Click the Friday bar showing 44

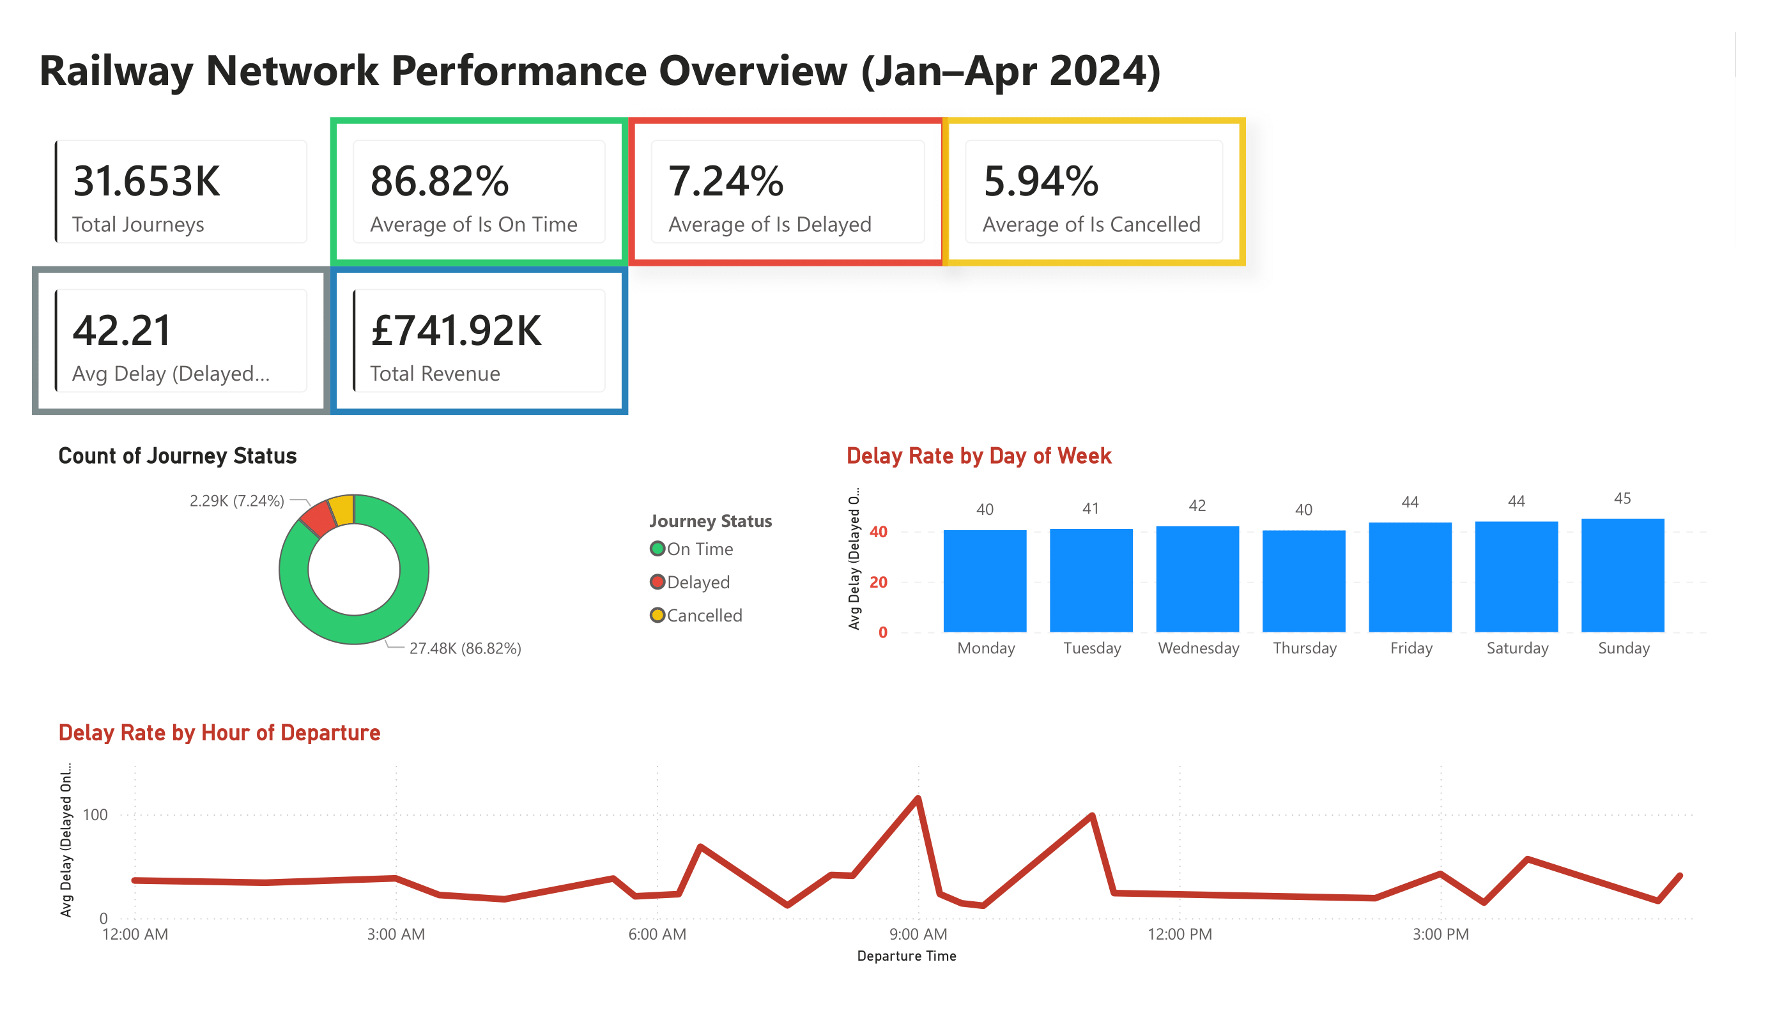pos(1410,577)
